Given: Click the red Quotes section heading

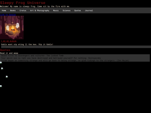Looking at the screenshot, I should (5, 50).
